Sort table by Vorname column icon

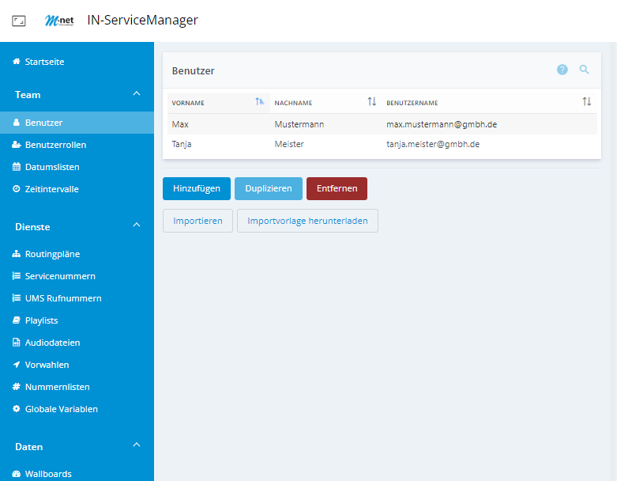(260, 102)
